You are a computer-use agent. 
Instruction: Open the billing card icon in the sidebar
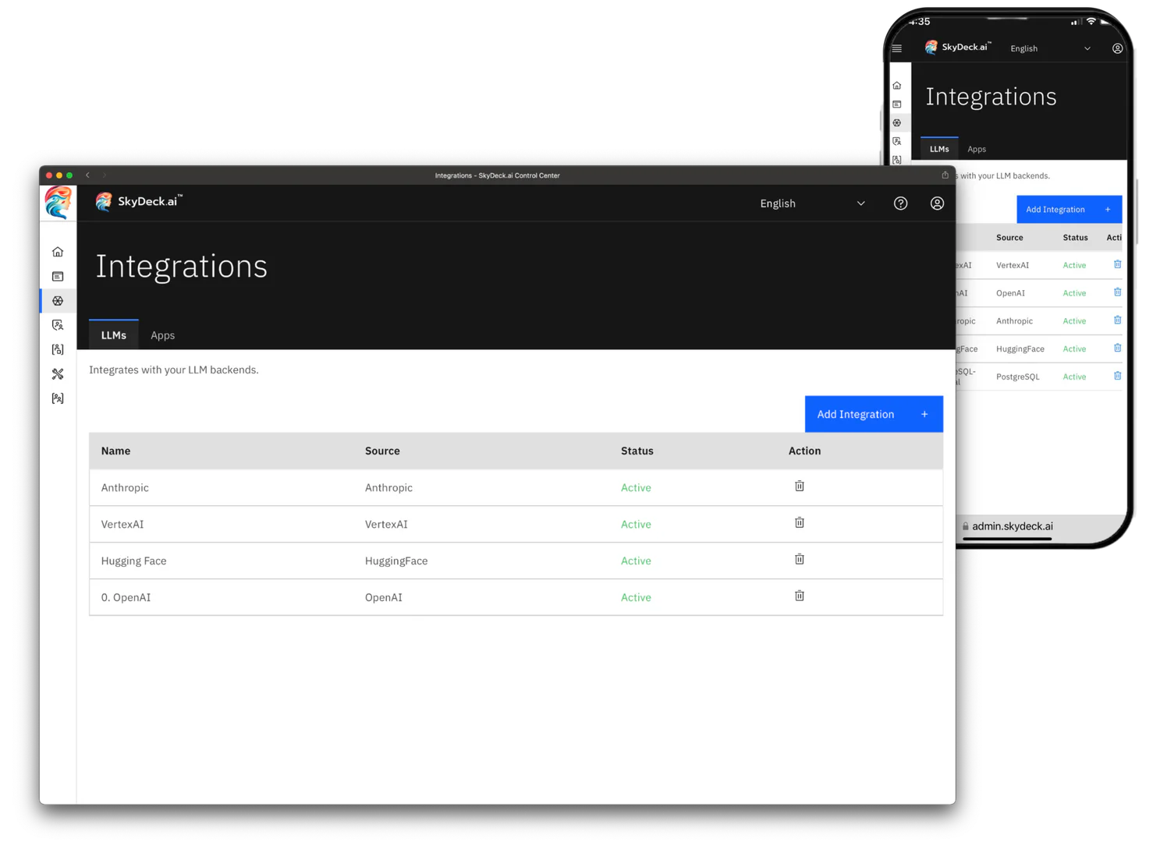pyautogui.click(x=57, y=275)
